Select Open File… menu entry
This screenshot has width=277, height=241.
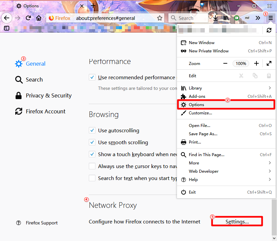point(226,125)
